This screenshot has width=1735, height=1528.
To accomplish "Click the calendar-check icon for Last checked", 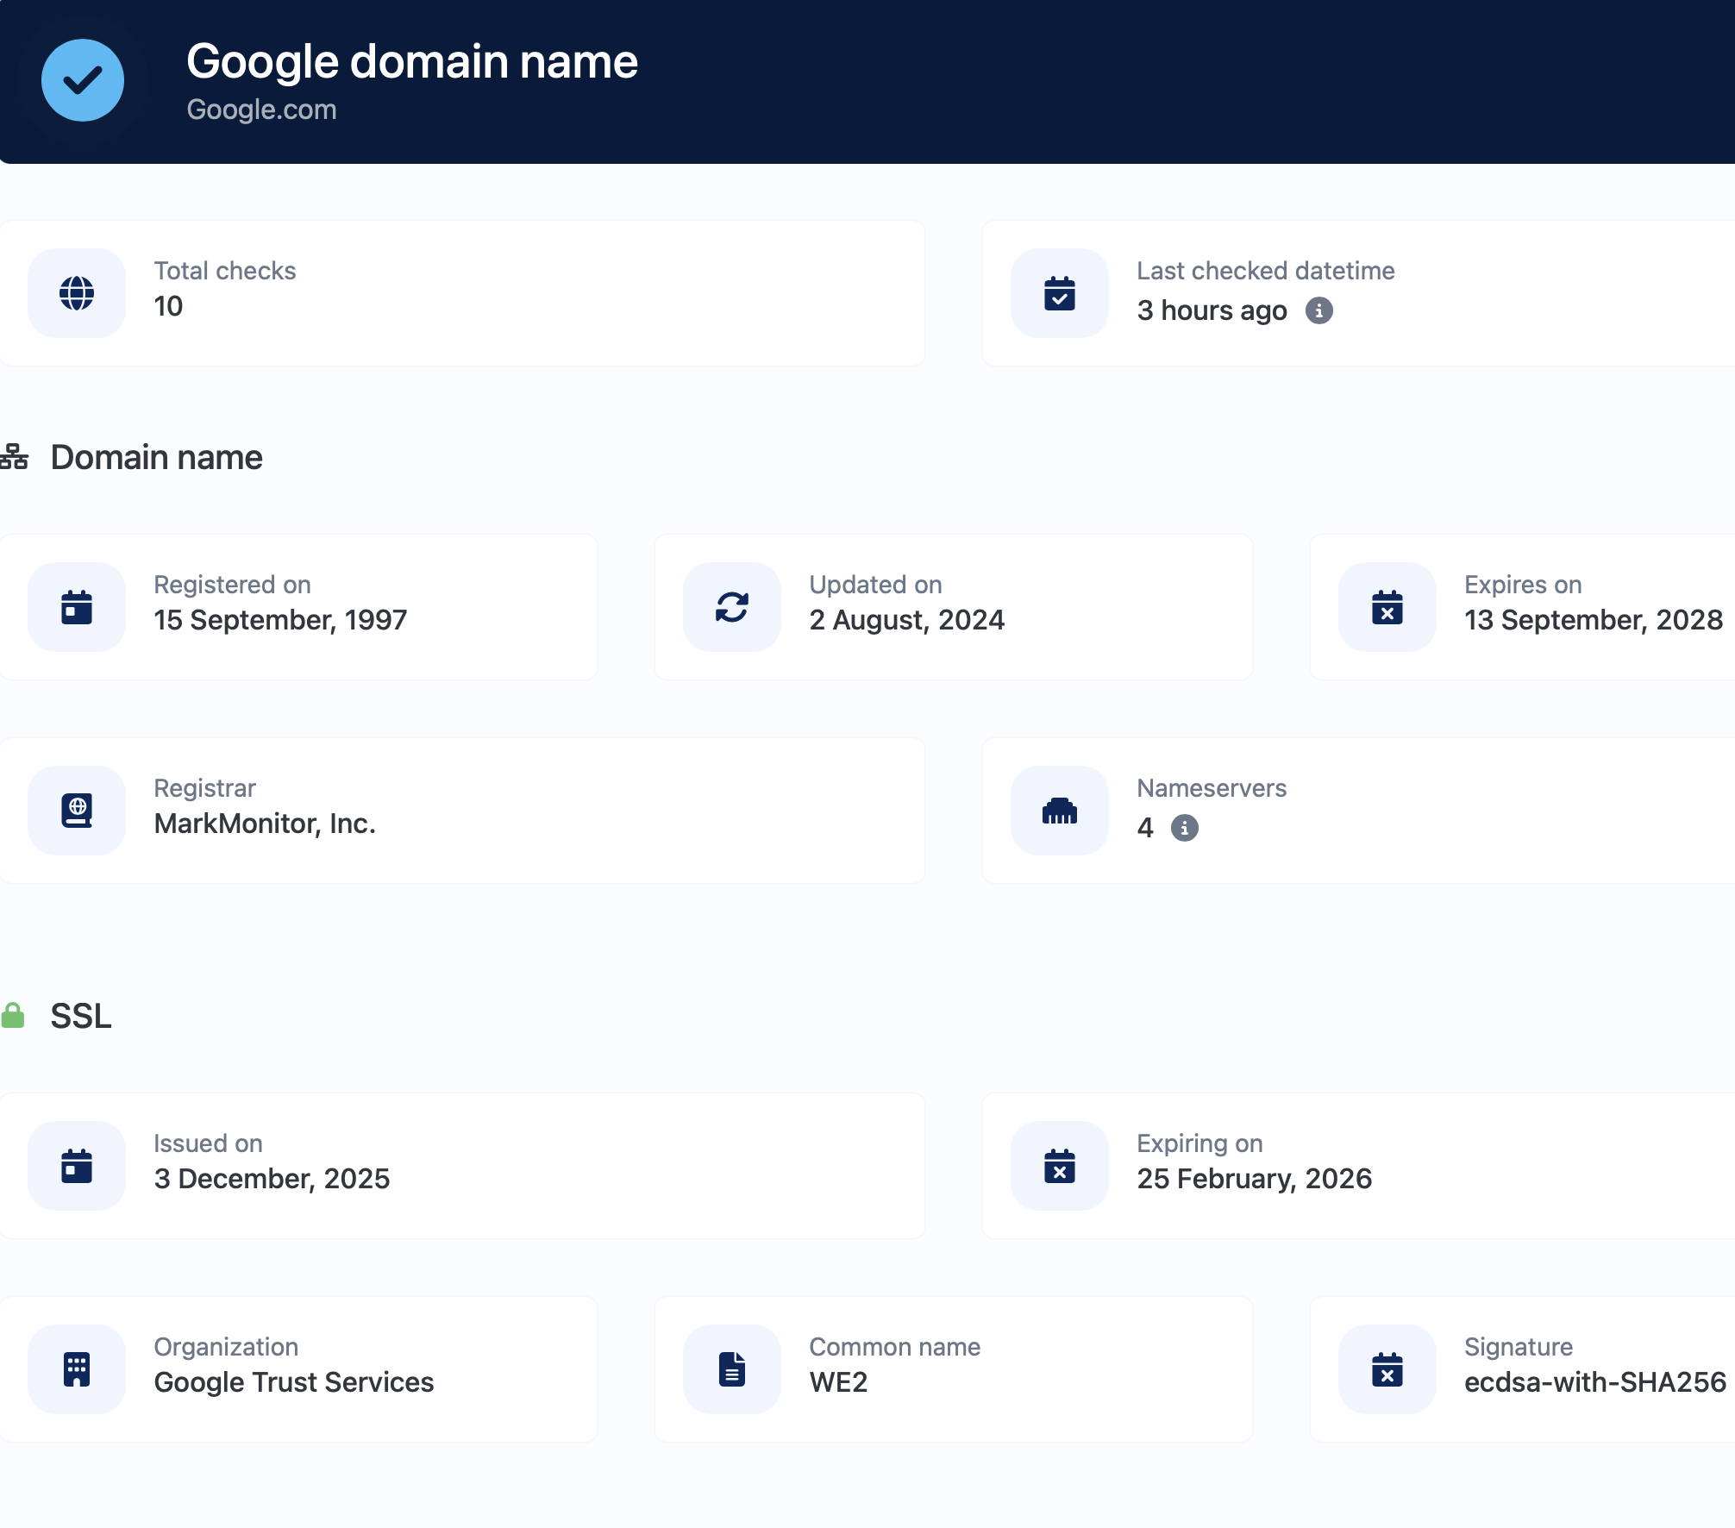I will pyautogui.click(x=1059, y=293).
